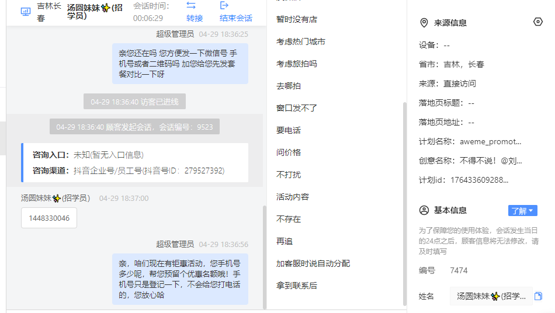Image resolution: width=555 pixels, height=313 pixels.
Task: Click the 转接 transfer label
Action: point(195,18)
